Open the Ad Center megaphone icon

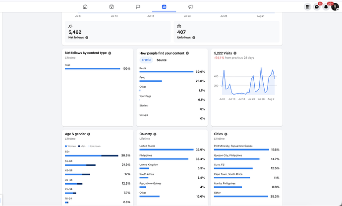(x=190, y=7)
